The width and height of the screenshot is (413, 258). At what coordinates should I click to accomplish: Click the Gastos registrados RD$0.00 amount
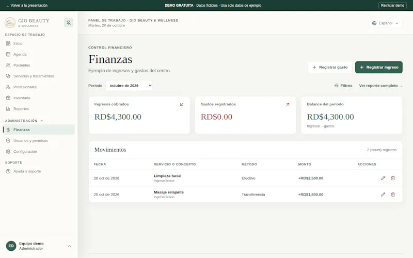point(216,117)
